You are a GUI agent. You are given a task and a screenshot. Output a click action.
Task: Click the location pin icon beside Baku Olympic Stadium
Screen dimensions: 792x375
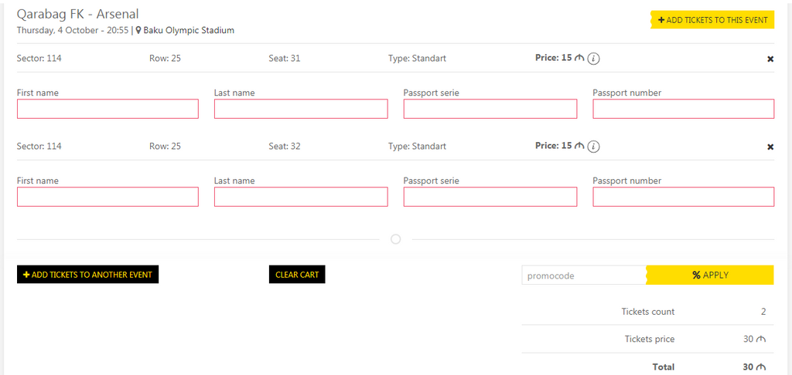coord(138,30)
